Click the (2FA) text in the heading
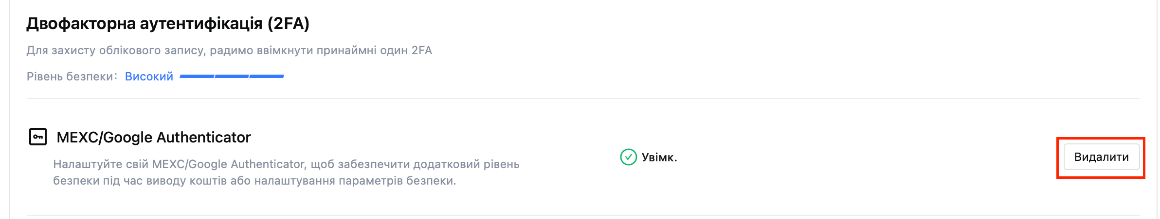This screenshot has width=1160, height=219. (289, 23)
